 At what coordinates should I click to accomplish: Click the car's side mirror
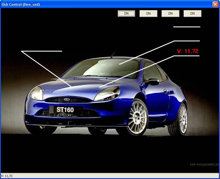[153, 82]
